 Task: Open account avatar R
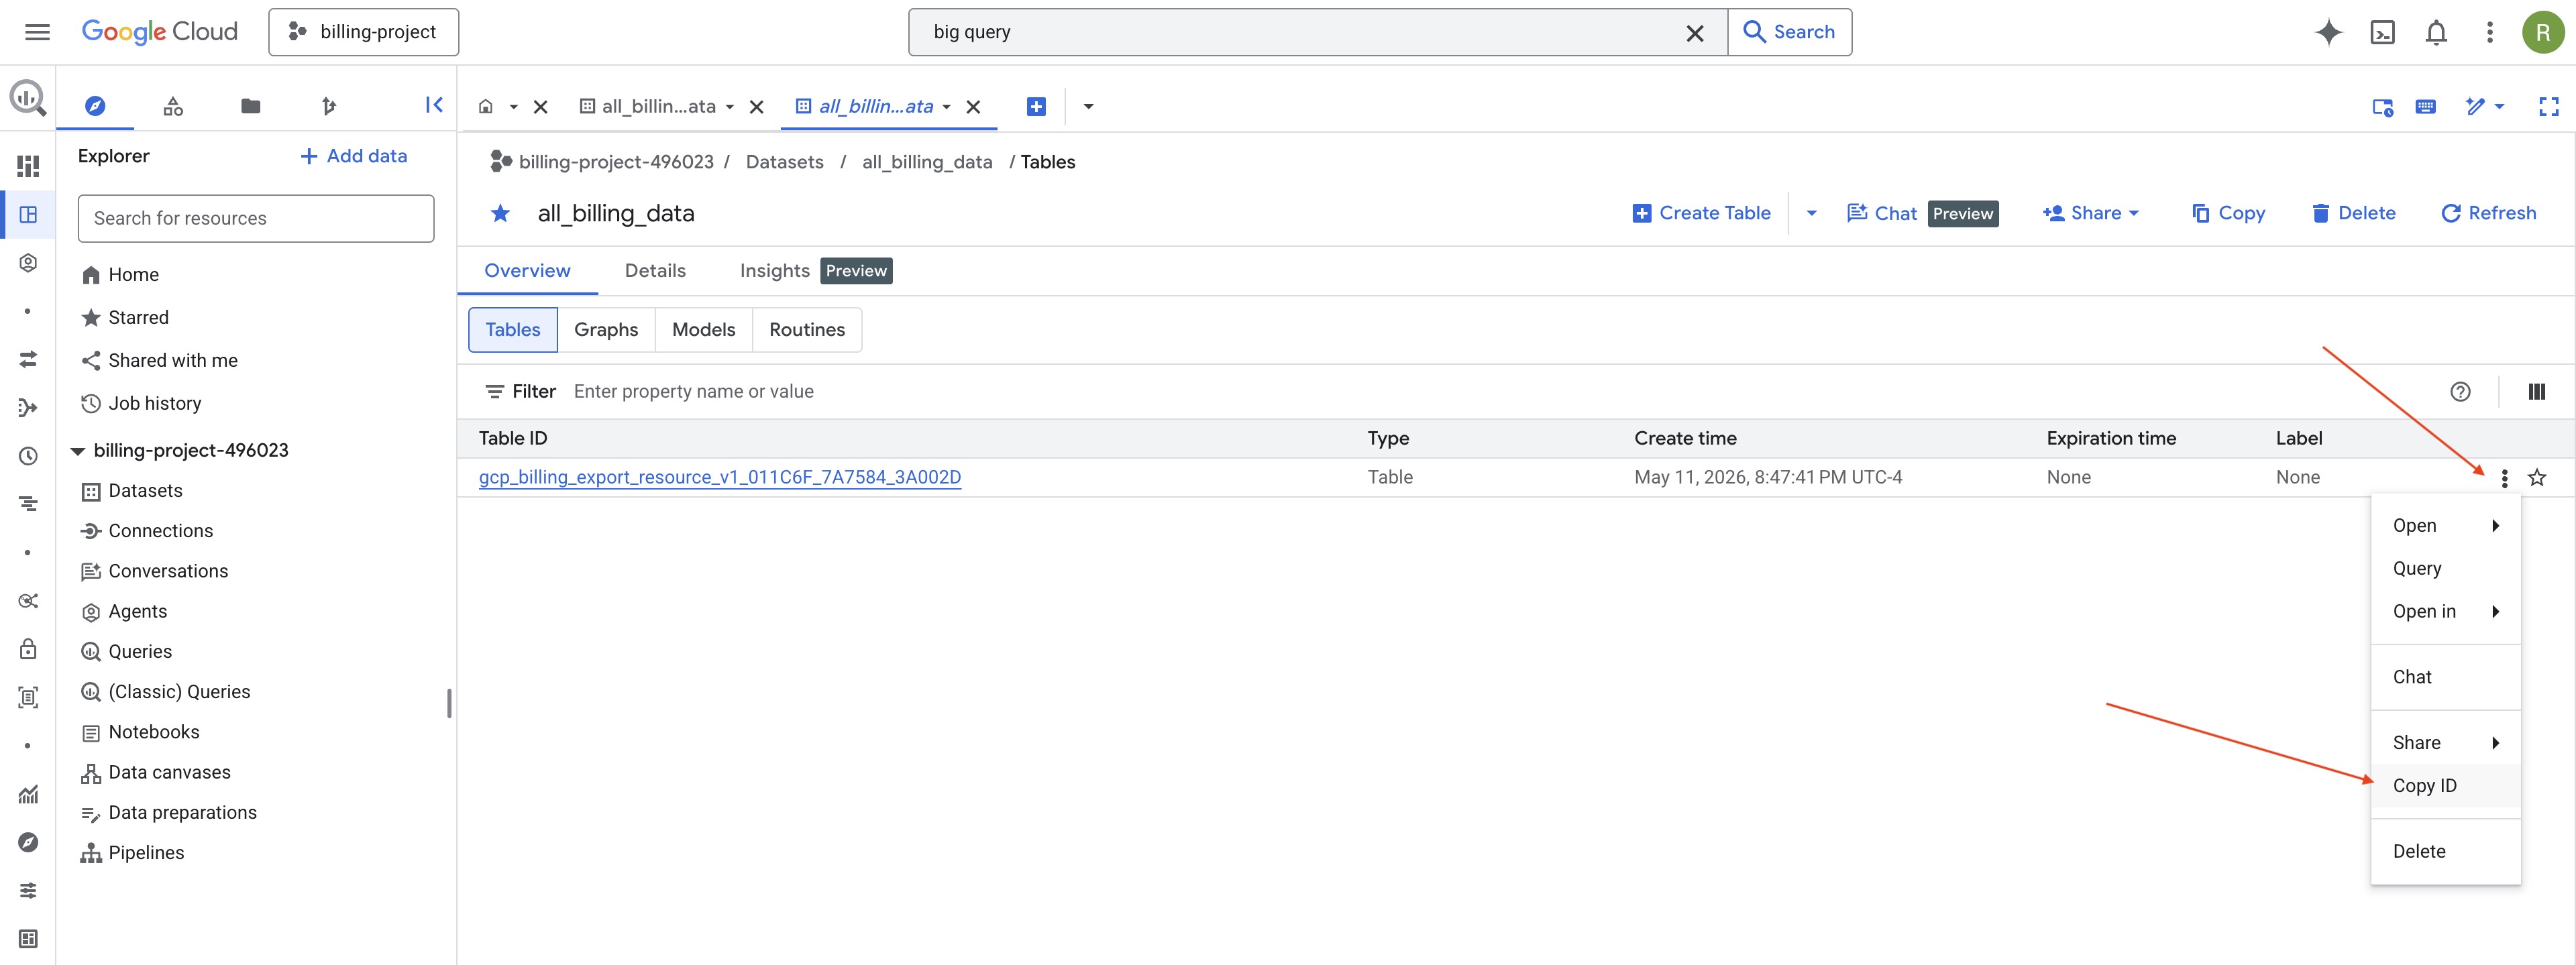(x=2543, y=32)
